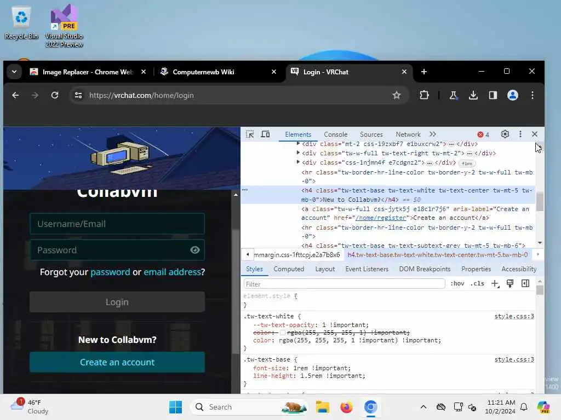The height and width of the screenshot is (420, 561).
Task: Activate DevTools inspect element picker
Action: [250, 135]
